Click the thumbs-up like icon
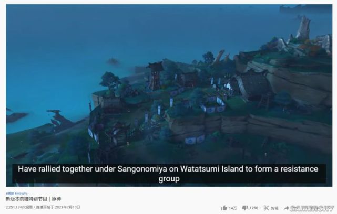The image size is (337, 214). point(224,208)
